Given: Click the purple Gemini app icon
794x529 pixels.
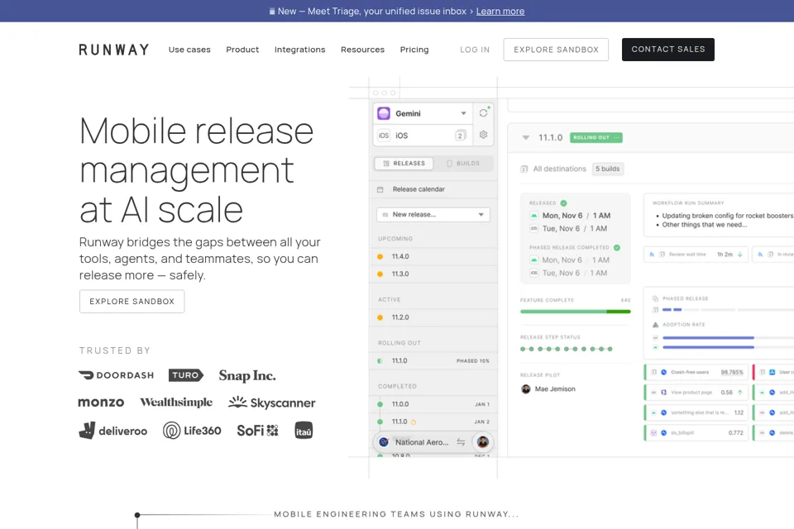Looking at the screenshot, I should point(384,113).
